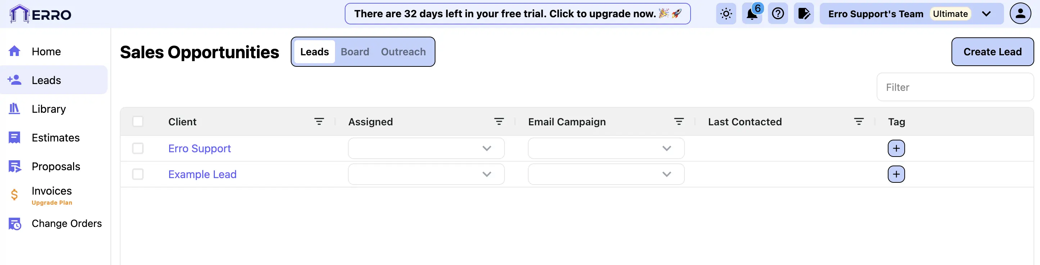This screenshot has height=265, width=1040.
Task: Switch to the Outreach tab
Action: point(403,52)
